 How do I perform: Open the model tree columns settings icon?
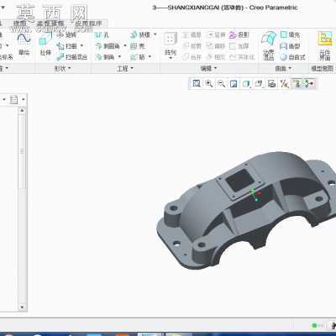13,99
